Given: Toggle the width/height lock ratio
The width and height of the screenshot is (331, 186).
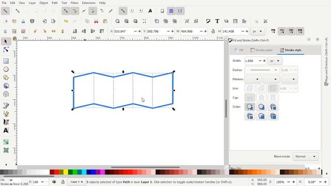Looking at the screenshot, I should click(213, 31).
